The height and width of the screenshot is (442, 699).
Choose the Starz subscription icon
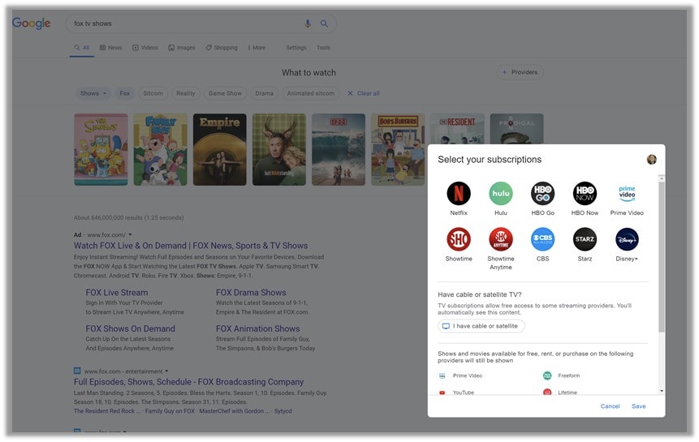pyautogui.click(x=585, y=239)
